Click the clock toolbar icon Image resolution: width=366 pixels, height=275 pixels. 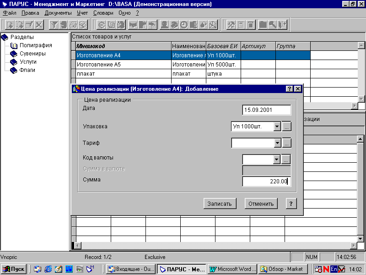click(x=184, y=25)
